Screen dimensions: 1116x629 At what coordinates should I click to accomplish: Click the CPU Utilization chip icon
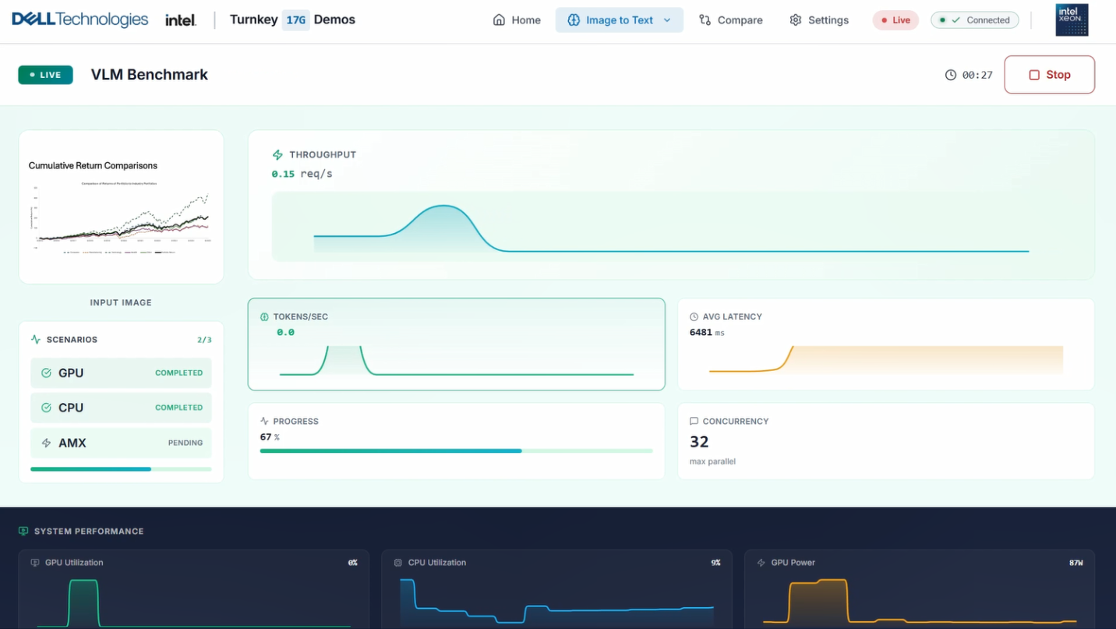tap(398, 563)
